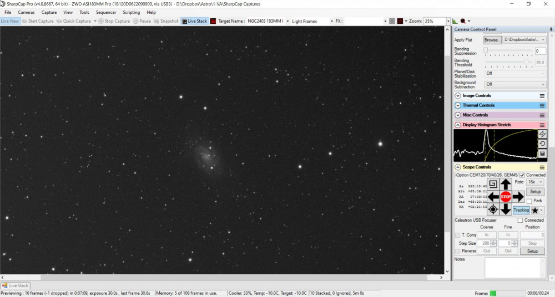555x297 pixels.
Task: Click the target crosshair icon in Scope Controls
Action: click(493, 209)
